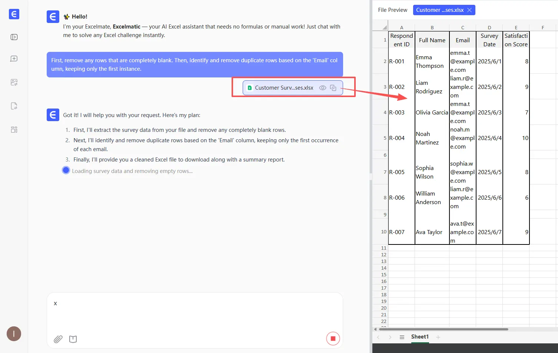558x353 pixels.
Task: Open the image conversion tool in sidebar
Action: point(14,82)
